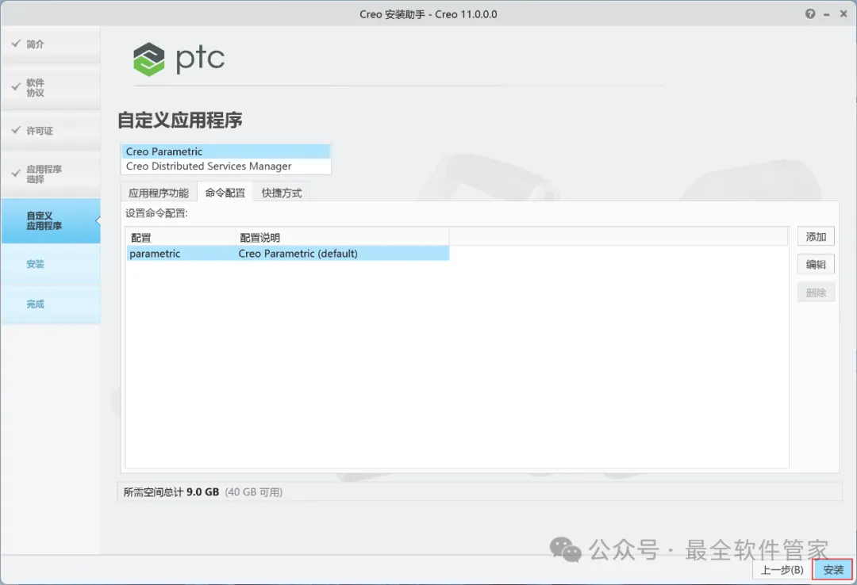Viewport: 857px width, 585px height.
Task: Select the Creo Parametric (default) description cell
Action: tap(343, 254)
